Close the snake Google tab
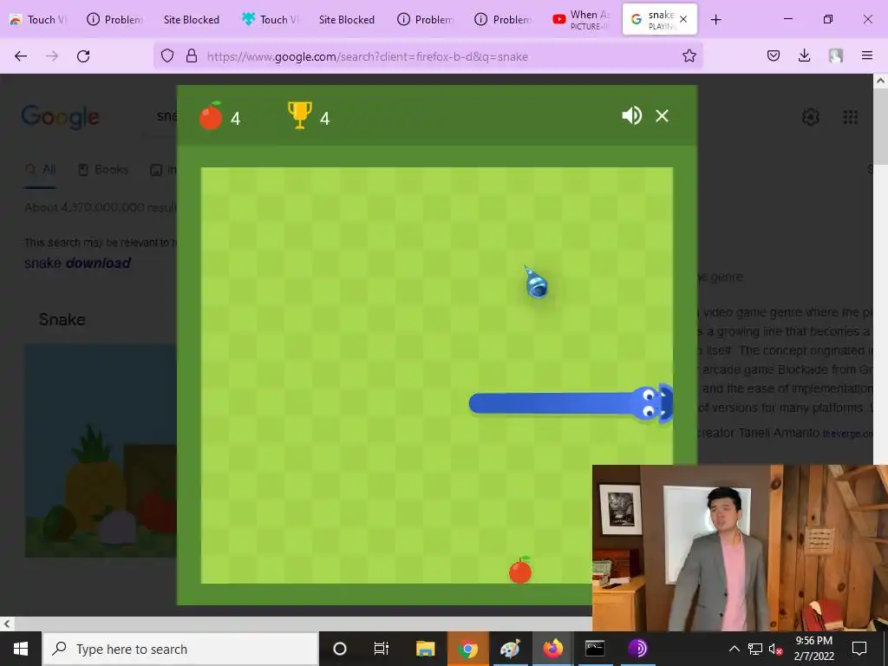 point(683,19)
